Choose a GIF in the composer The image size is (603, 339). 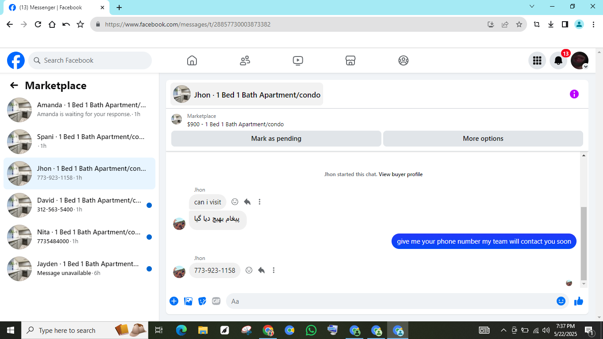pos(216,301)
